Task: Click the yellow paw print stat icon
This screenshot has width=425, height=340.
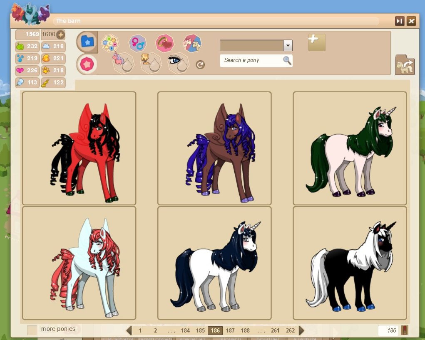Action: tap(46, 70)
